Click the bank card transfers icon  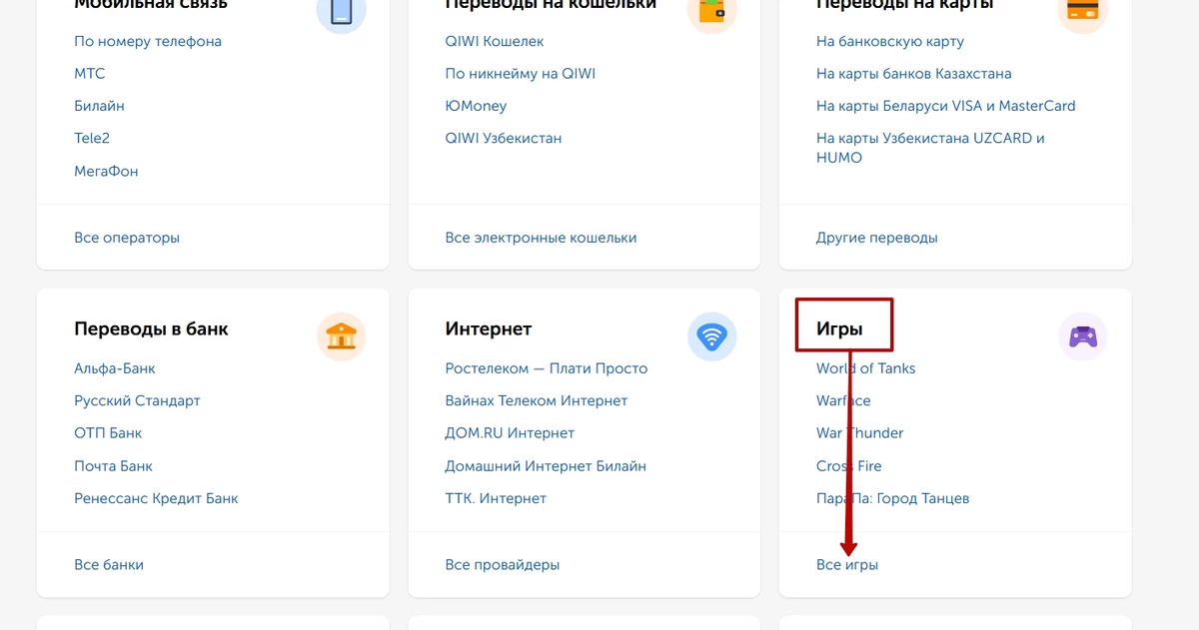pos(1082,12)
